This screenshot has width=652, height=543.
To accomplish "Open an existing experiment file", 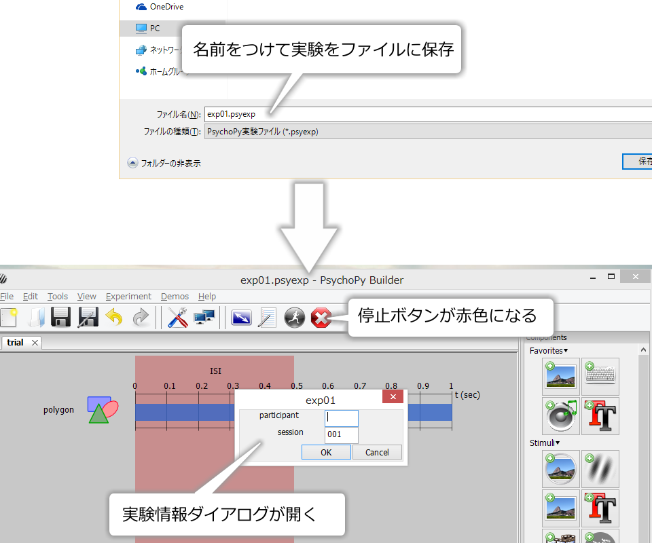I will [x=36, y=318].
